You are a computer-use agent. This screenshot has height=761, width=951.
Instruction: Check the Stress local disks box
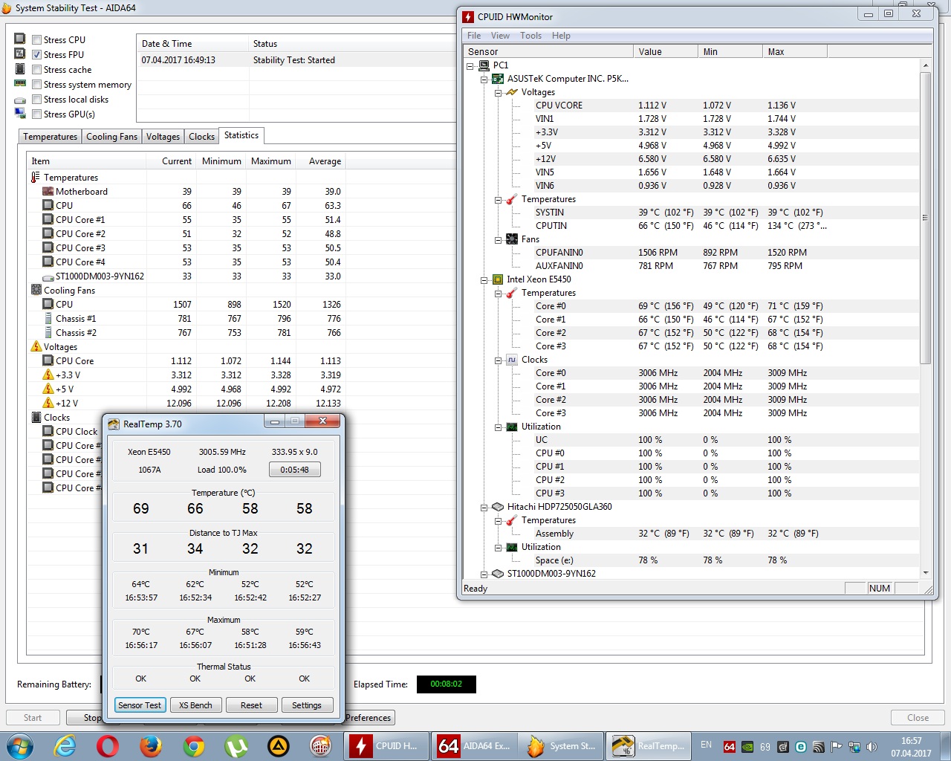[36, 100]
